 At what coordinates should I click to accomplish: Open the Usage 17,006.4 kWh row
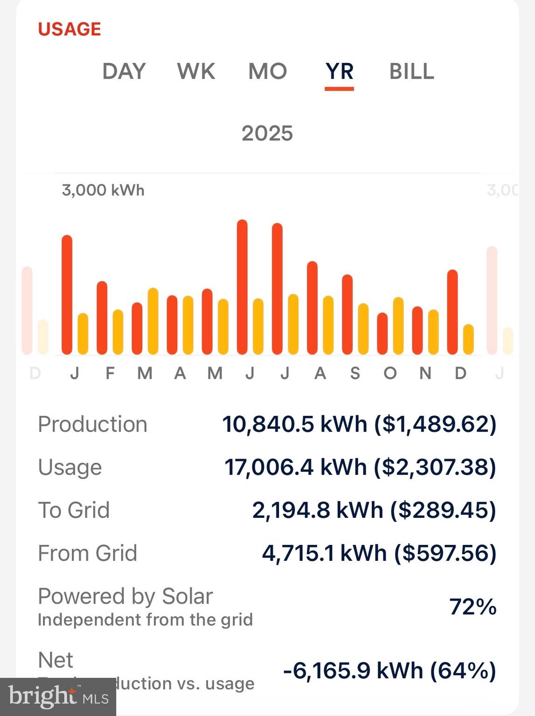(x=267, y=467)
